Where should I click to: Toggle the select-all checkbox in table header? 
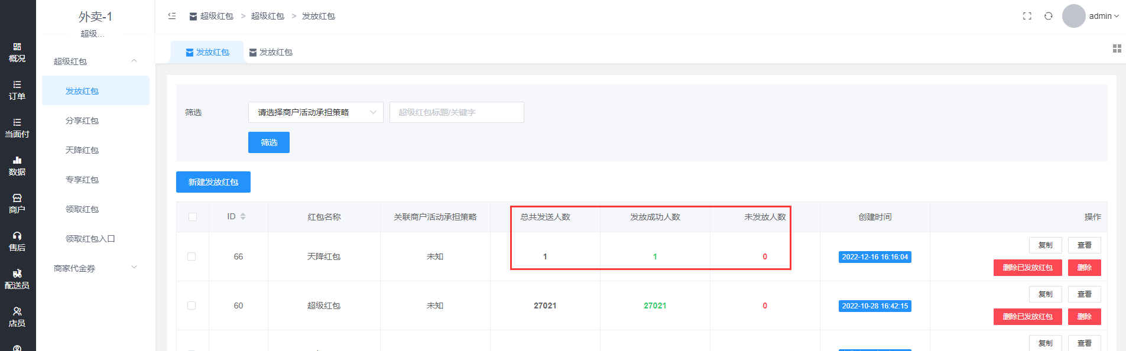click(193, 217)
